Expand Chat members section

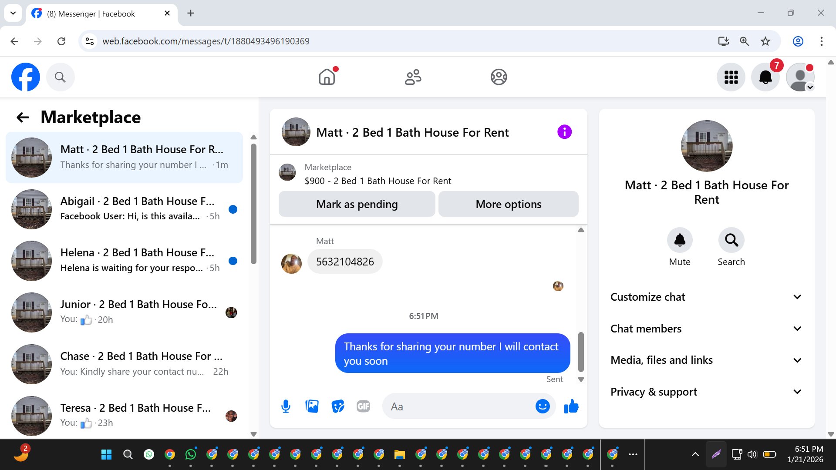tap(706, 329)
